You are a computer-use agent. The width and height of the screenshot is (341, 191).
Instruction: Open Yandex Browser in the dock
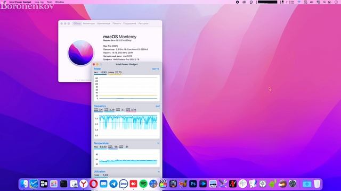pos(84,184)
